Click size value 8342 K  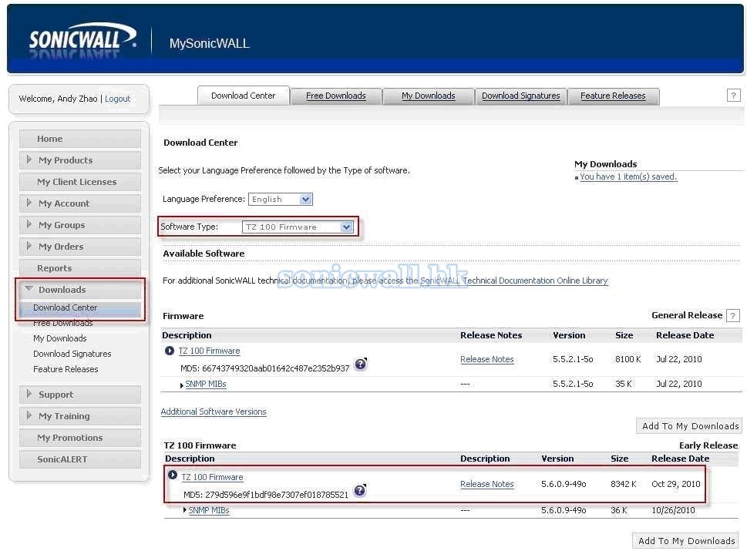point(623,484)
